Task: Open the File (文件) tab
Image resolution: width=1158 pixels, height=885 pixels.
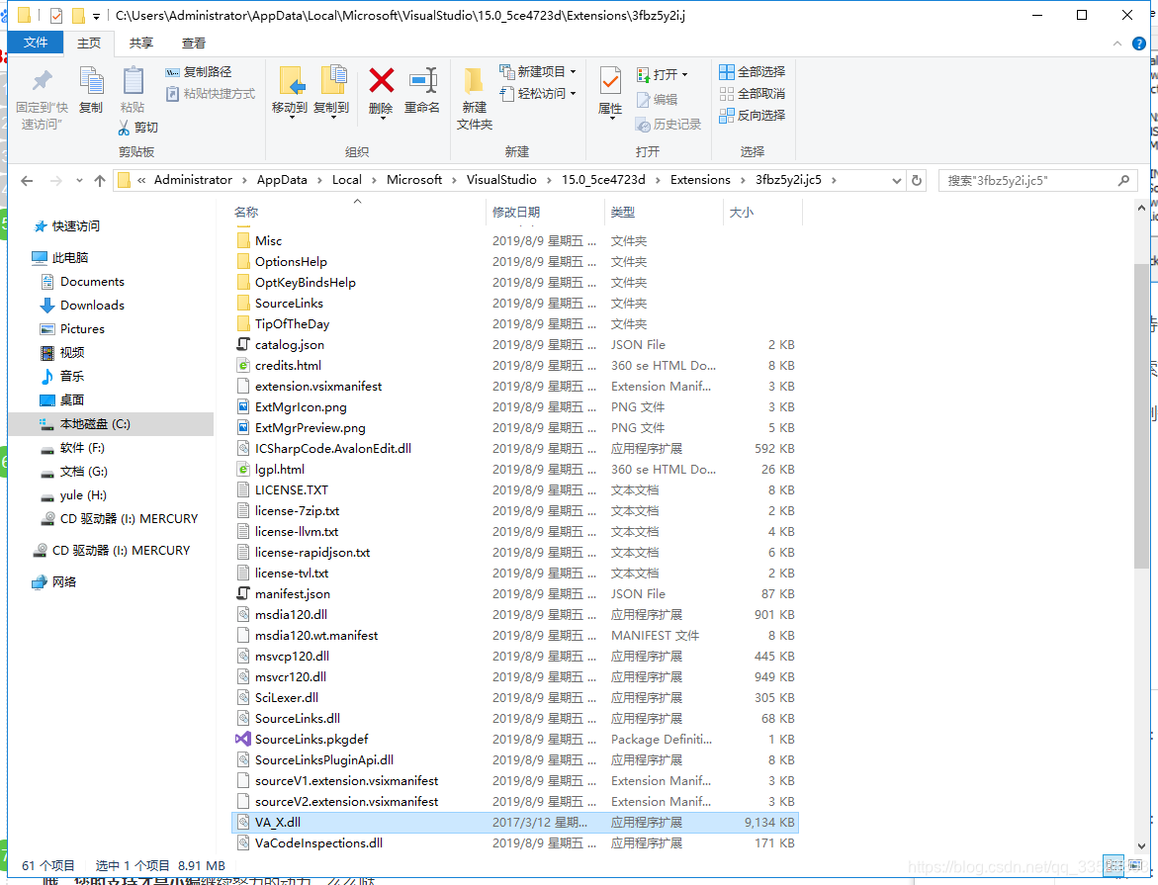Action: click(x=36, y=43)
